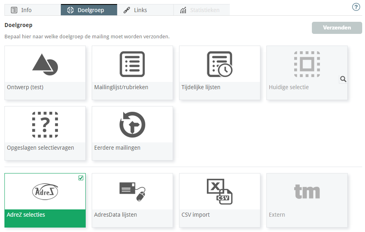Screen dimensions: 365x232
Task: Click the magnifier on Huidige selectie
Action: (343, 79)
